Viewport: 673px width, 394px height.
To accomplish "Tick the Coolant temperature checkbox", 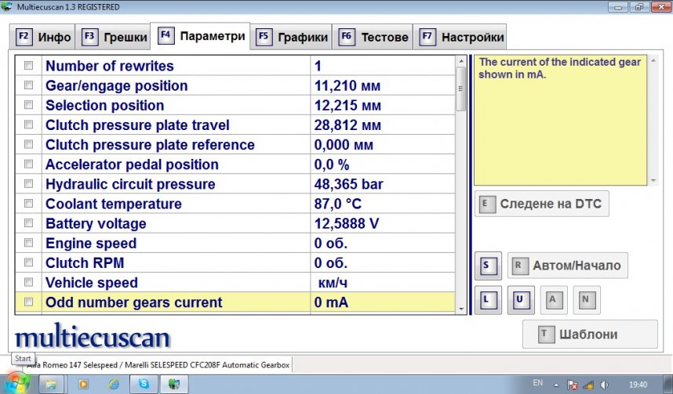I will pos(29,204).
